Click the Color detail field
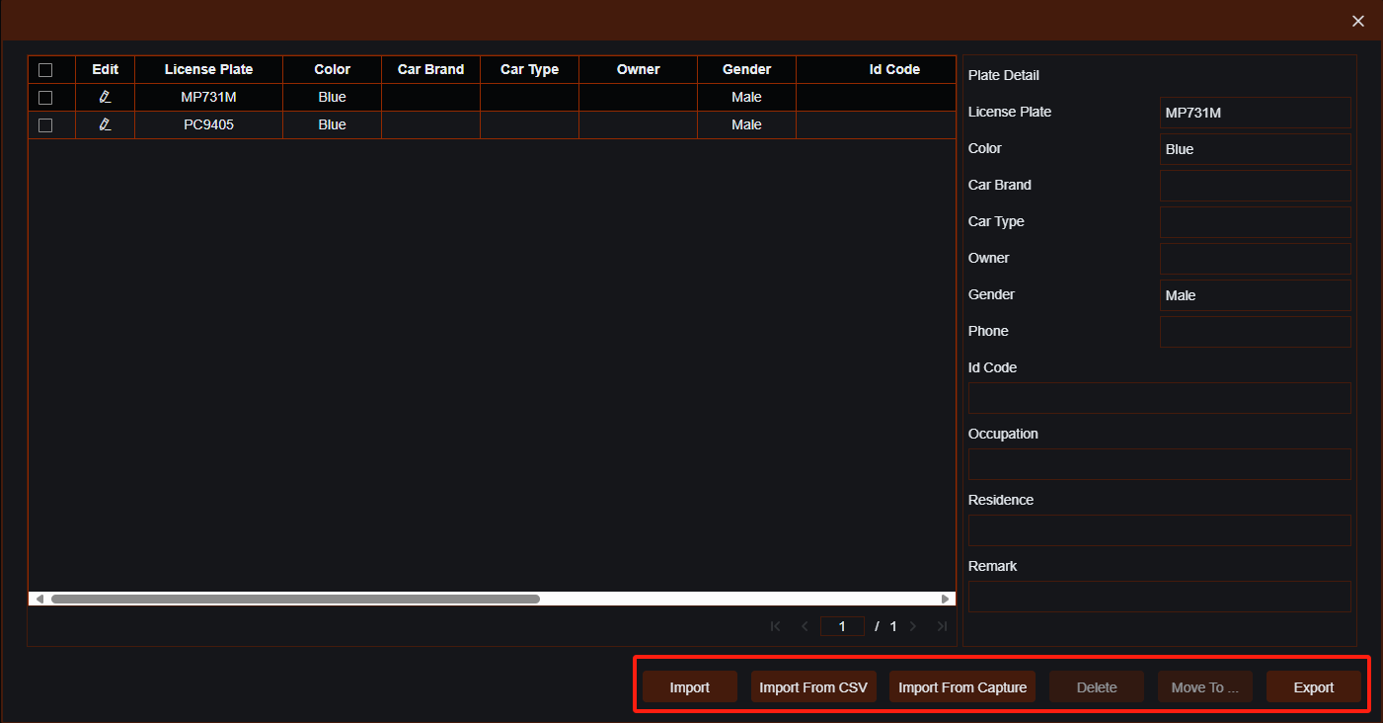 (1255, 149)
